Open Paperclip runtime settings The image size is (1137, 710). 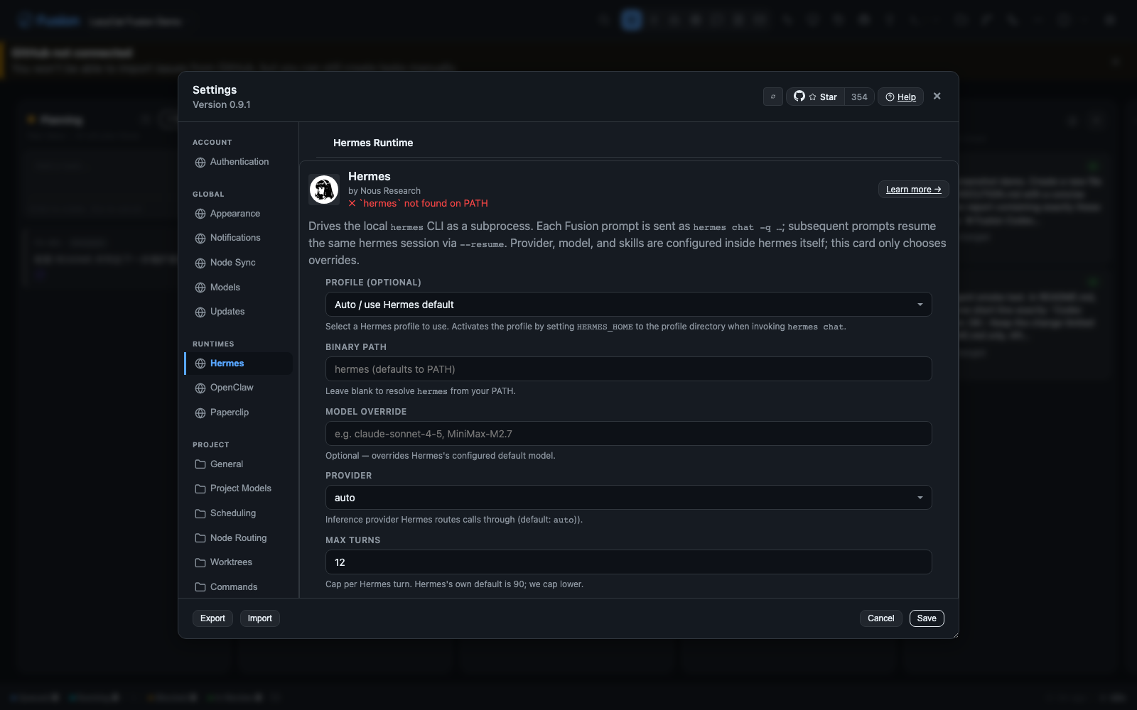coord(239,413)
